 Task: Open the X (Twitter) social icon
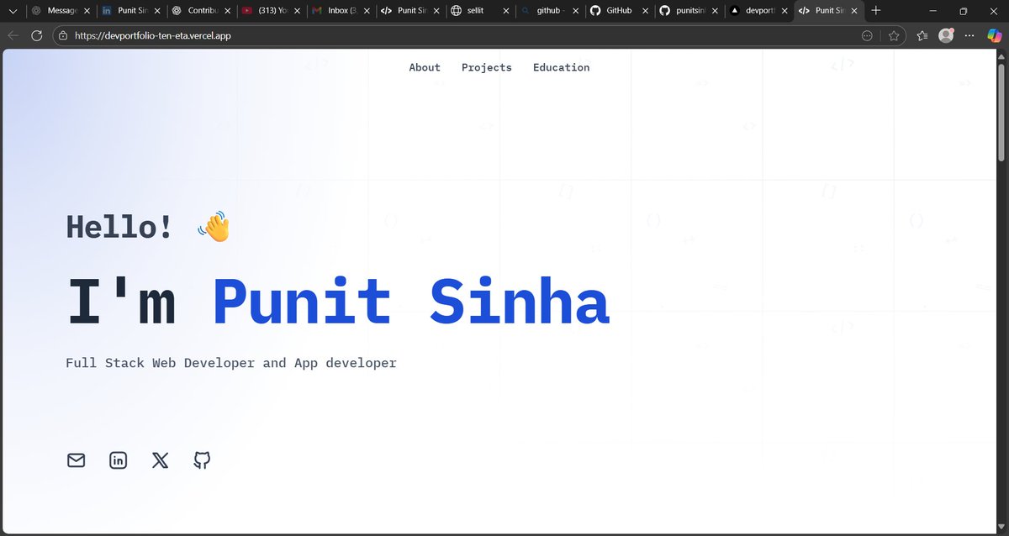161,460
